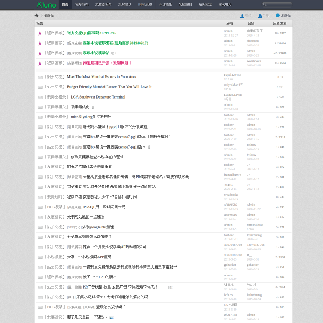Image resolution: width=323 pixels, height=323 pixels.
Task: Click envelope icon of 分享一个小说漫画APP源码
Action: [x=40, y=257]
